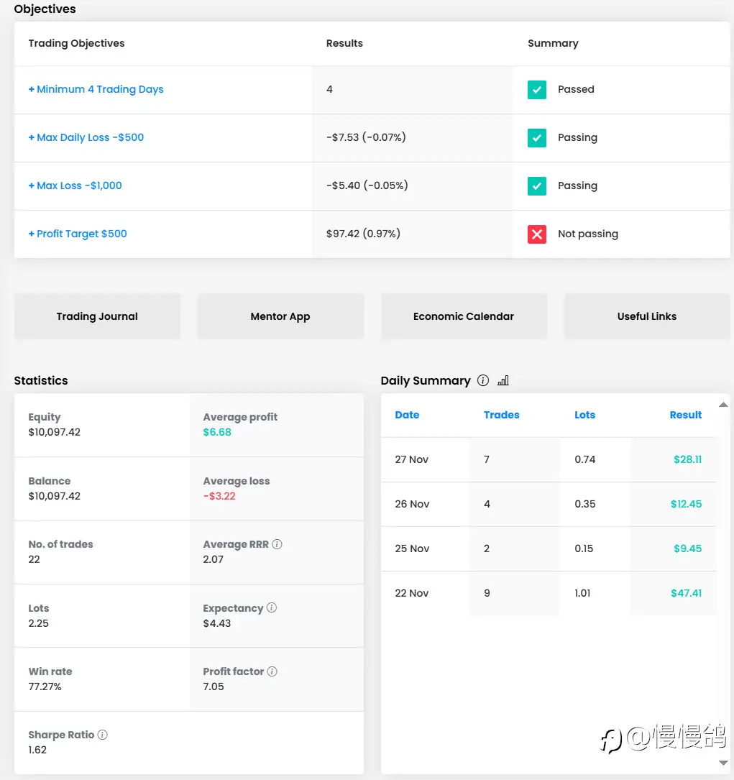Sort Daily Summary by Lots column
734x780 pixels.
click(584, 415)
